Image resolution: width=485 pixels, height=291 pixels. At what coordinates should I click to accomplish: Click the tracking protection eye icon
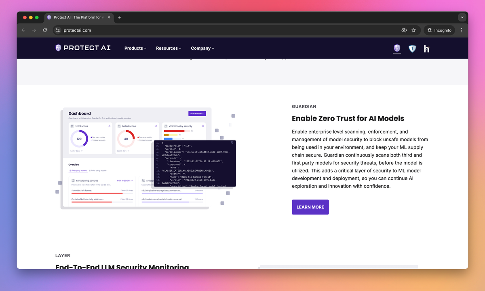404,30
